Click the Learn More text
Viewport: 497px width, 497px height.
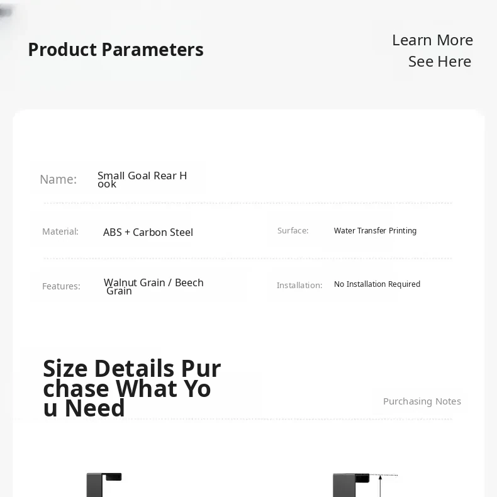point(432,40)
